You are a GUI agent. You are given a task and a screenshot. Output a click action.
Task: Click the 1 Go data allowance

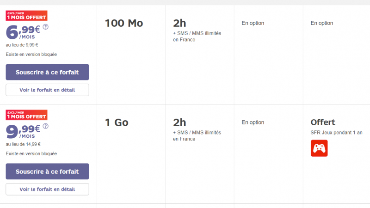[117, 122]
